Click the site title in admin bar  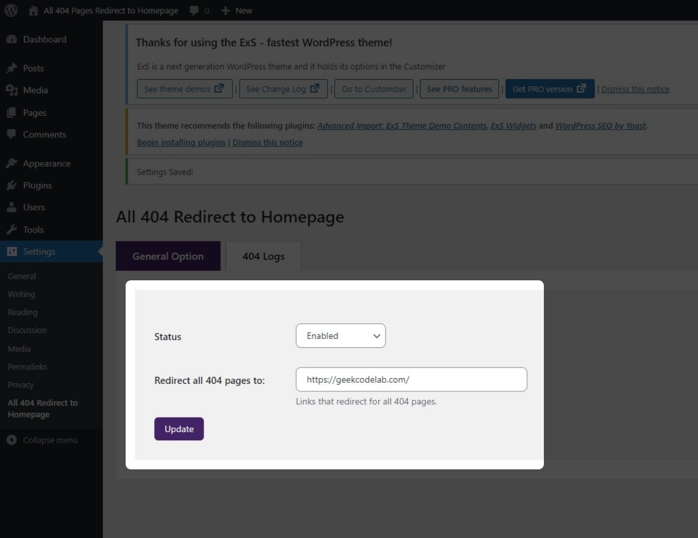coord(111,10)
